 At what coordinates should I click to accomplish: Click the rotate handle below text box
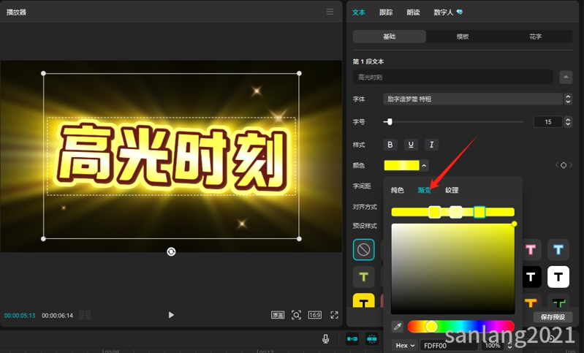point(171,251)
